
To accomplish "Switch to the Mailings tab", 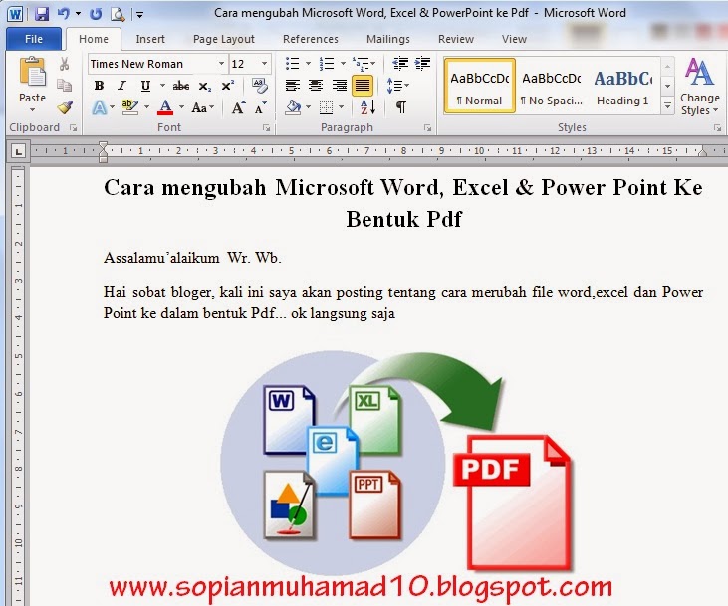I will tap(388, 39).
